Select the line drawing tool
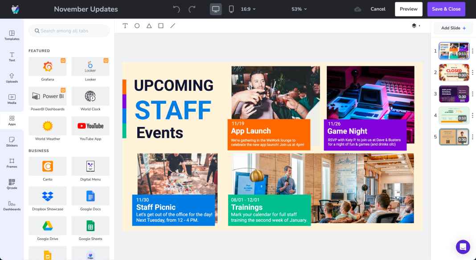 click(173, 25)
